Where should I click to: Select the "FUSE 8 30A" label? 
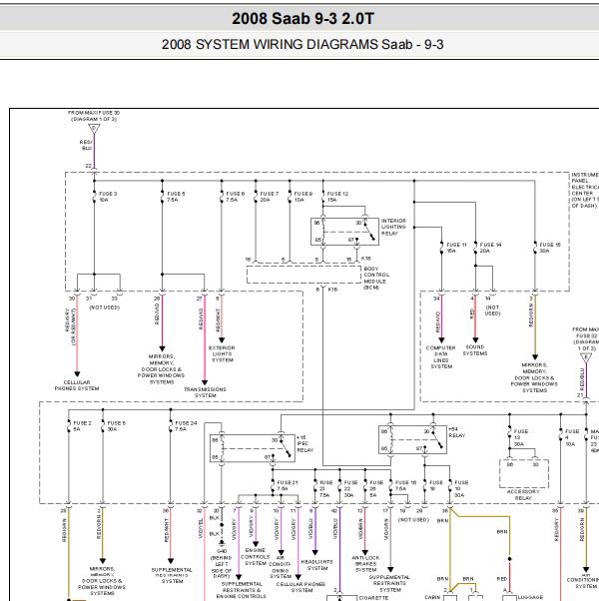coord(116,426)
